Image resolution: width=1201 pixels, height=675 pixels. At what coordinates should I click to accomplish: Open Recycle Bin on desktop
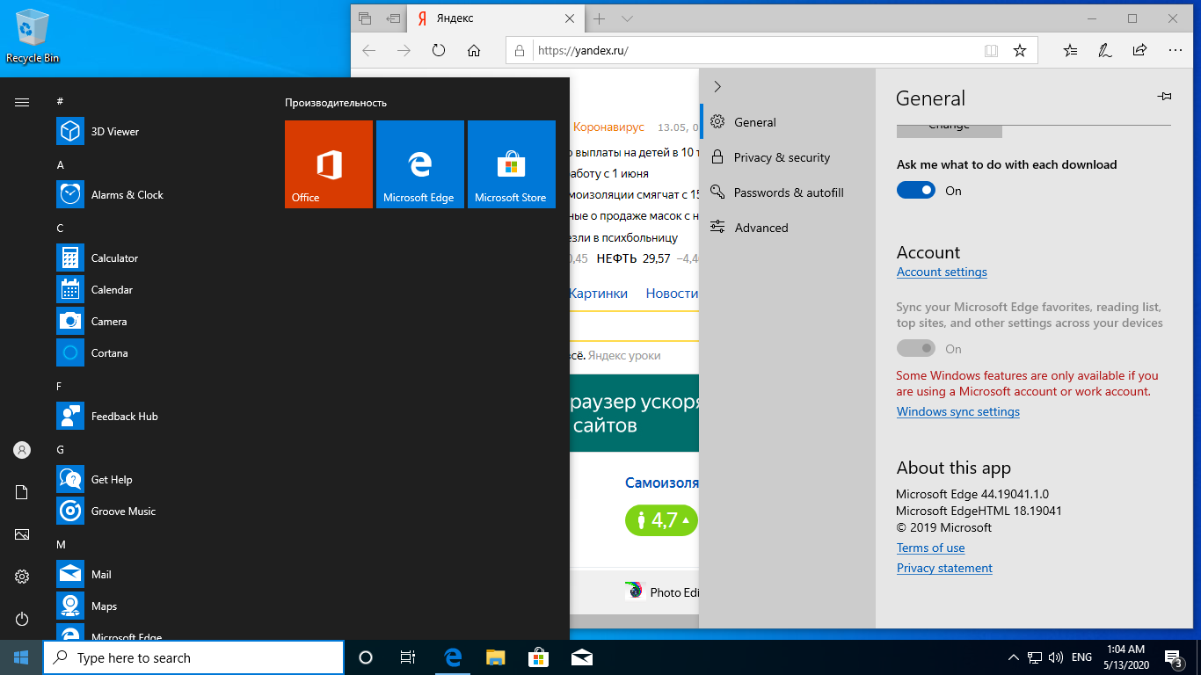[33, 37]
